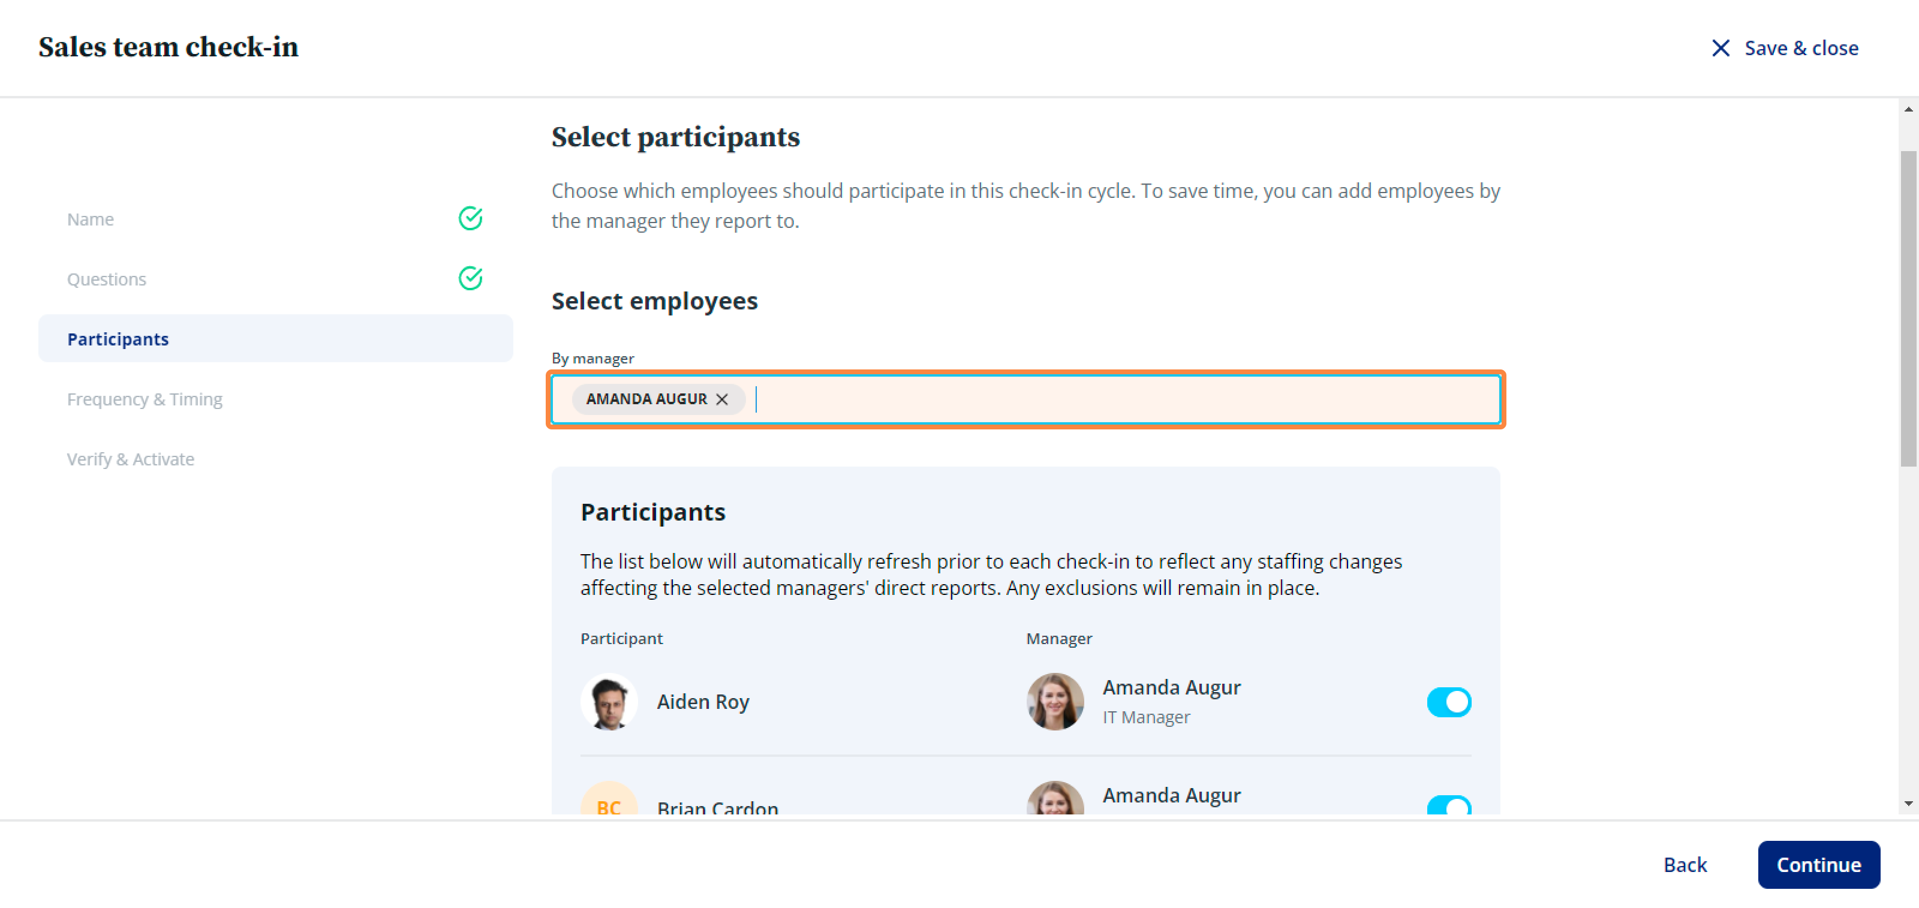
Task: Click Aiden Roy's profile photo
Action: (609, 702)
